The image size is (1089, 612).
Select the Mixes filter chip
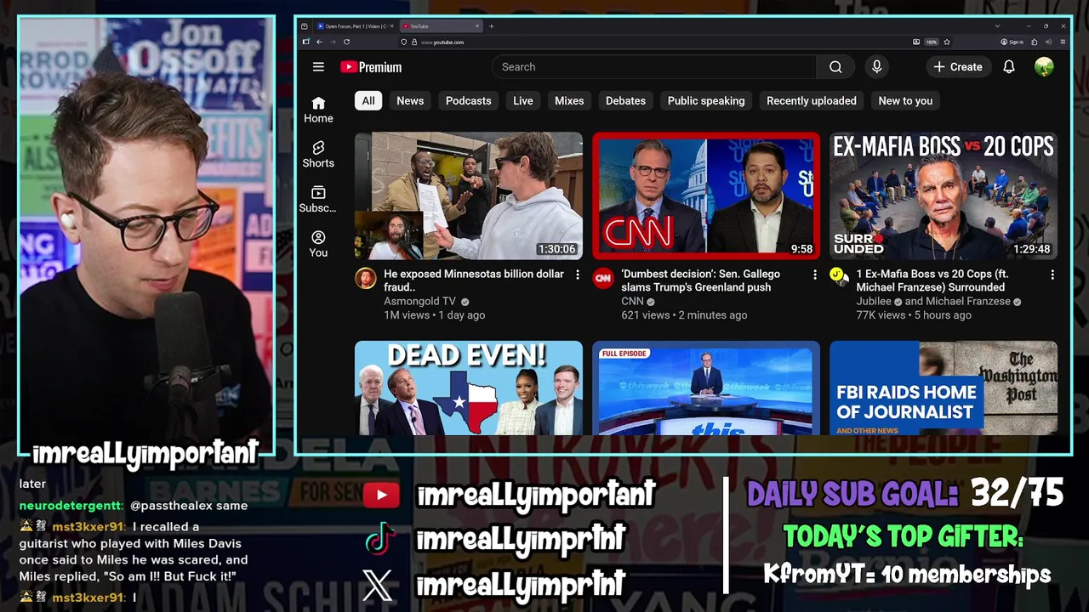tap(569, 100)
